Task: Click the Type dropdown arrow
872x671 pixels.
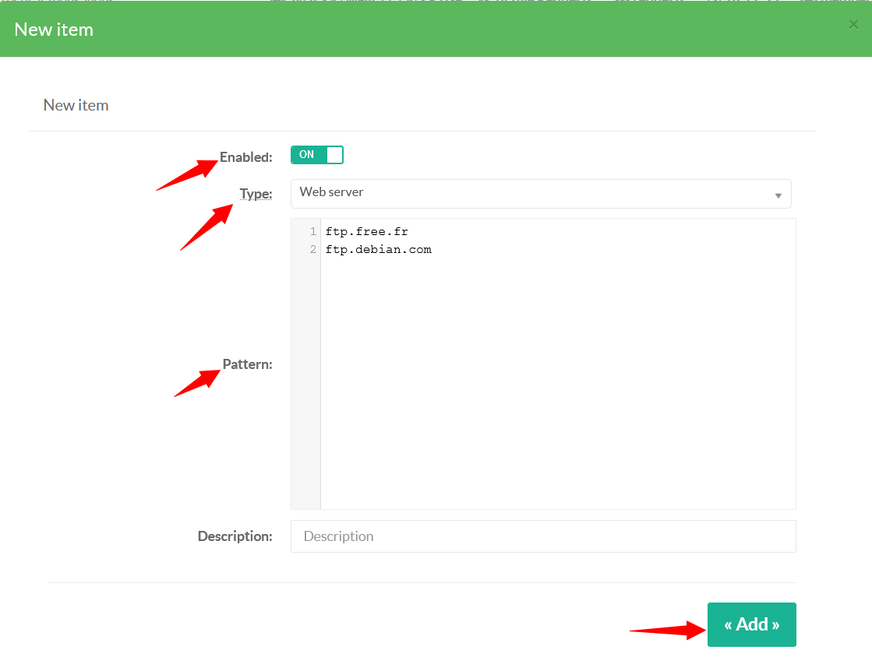Action: pyautogui.click(x=778, y=195)
